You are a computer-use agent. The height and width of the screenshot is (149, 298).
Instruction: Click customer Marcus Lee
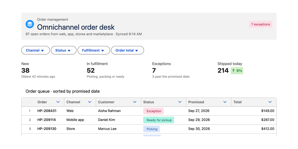click(x=107, y=129)
